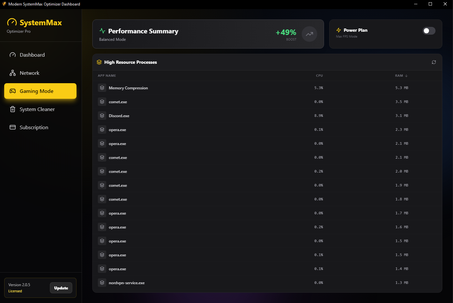The image size is (453, 303).
Task: Click the Network nodes icon in sidebar
Action: (x=13, y=73)
